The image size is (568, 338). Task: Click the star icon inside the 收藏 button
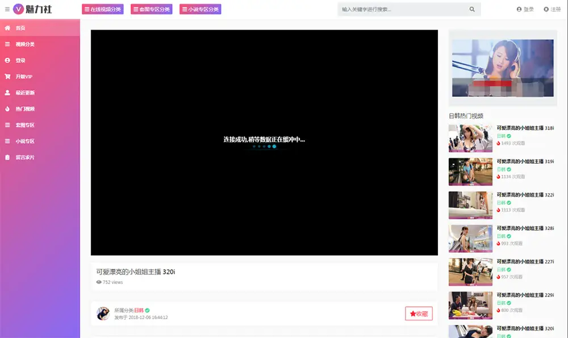(x=411, y=313)
